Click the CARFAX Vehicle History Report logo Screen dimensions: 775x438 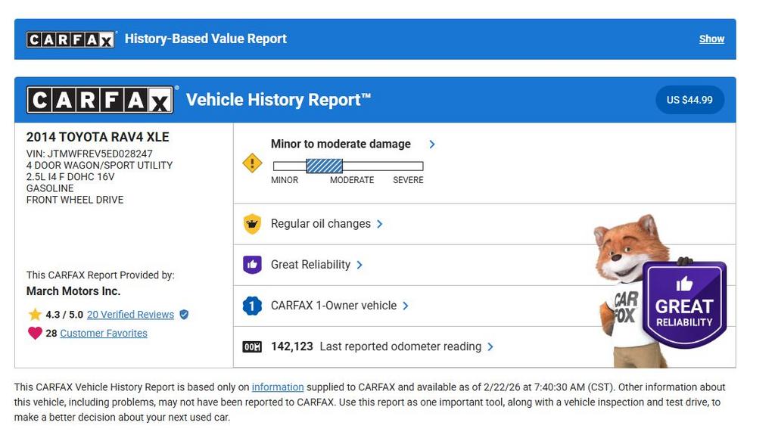click(100, 100)
